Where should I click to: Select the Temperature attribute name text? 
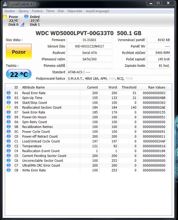click(x=32, y=146)
